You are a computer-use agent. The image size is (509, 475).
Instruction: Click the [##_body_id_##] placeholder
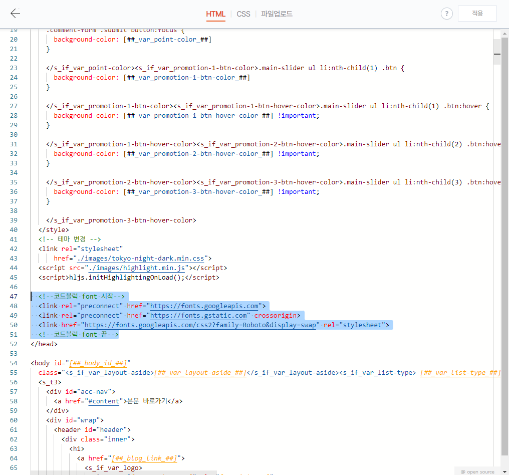coord(98,363)
